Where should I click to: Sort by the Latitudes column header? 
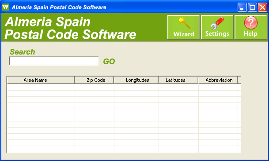point(178,80)
